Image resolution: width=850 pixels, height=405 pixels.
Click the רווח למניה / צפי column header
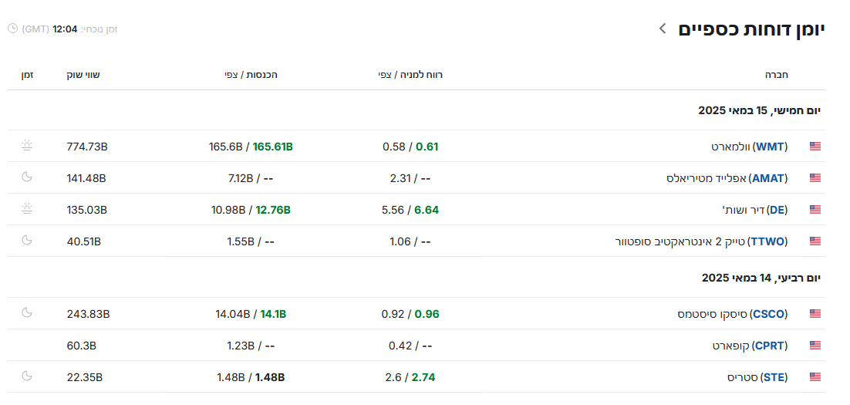click(410, 75)
